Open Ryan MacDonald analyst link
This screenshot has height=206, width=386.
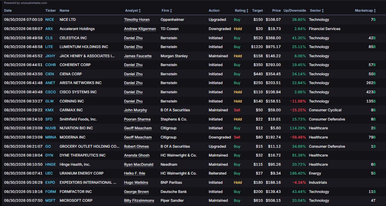138,165
